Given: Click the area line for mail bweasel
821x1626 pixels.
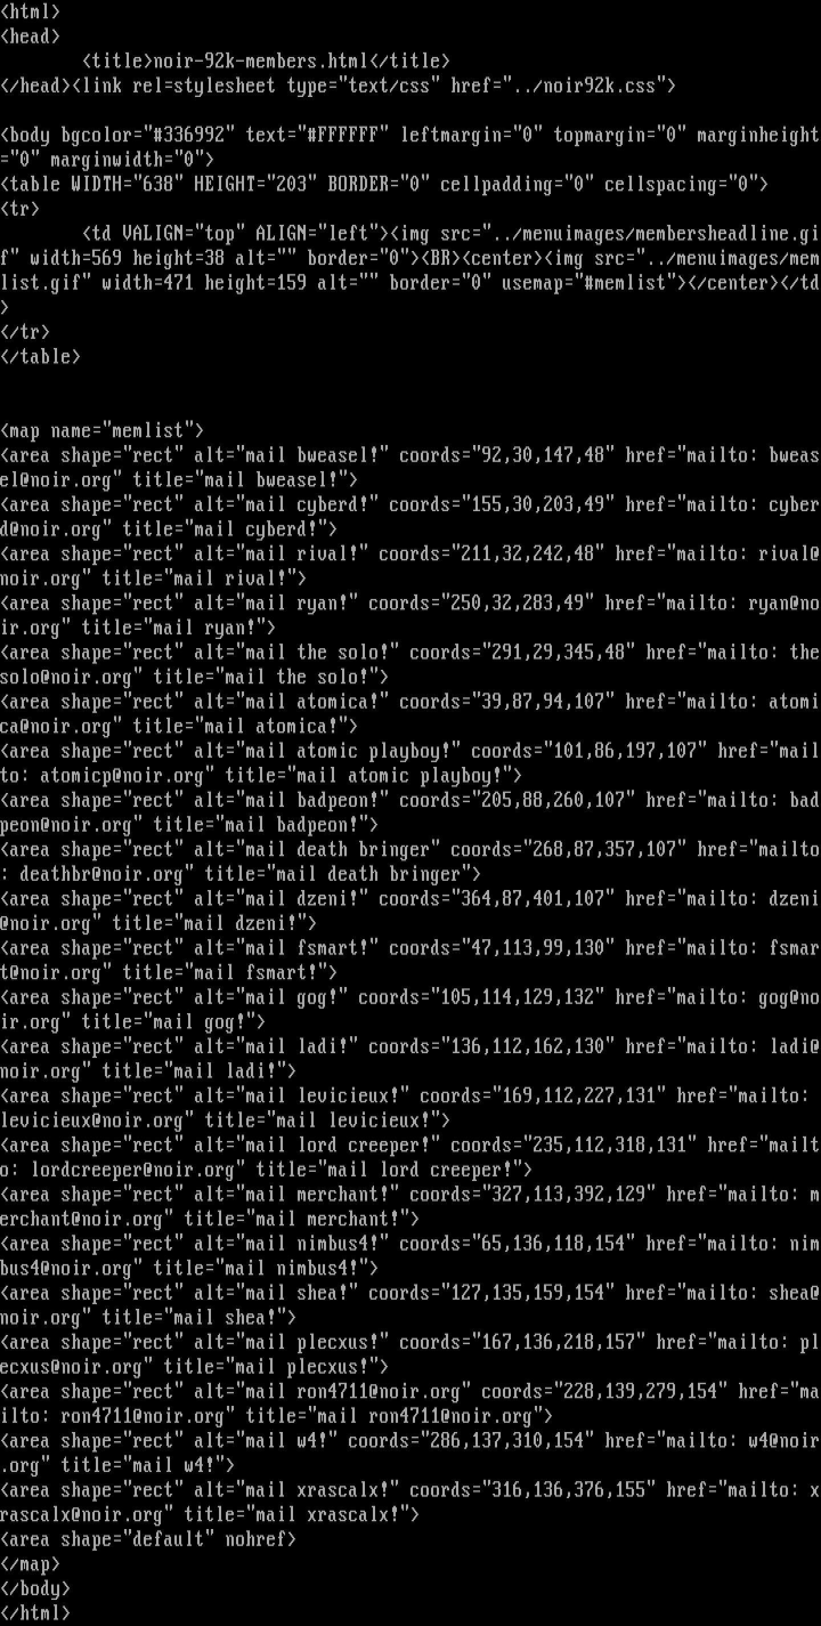Looking at the screenshot, I should (410, 468).
